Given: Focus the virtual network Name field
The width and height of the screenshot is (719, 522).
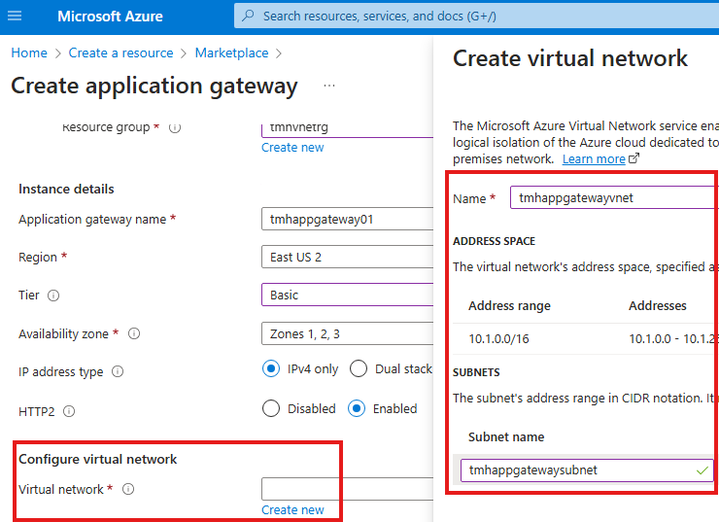Looking at the screenshot, I should click(613, 197).
